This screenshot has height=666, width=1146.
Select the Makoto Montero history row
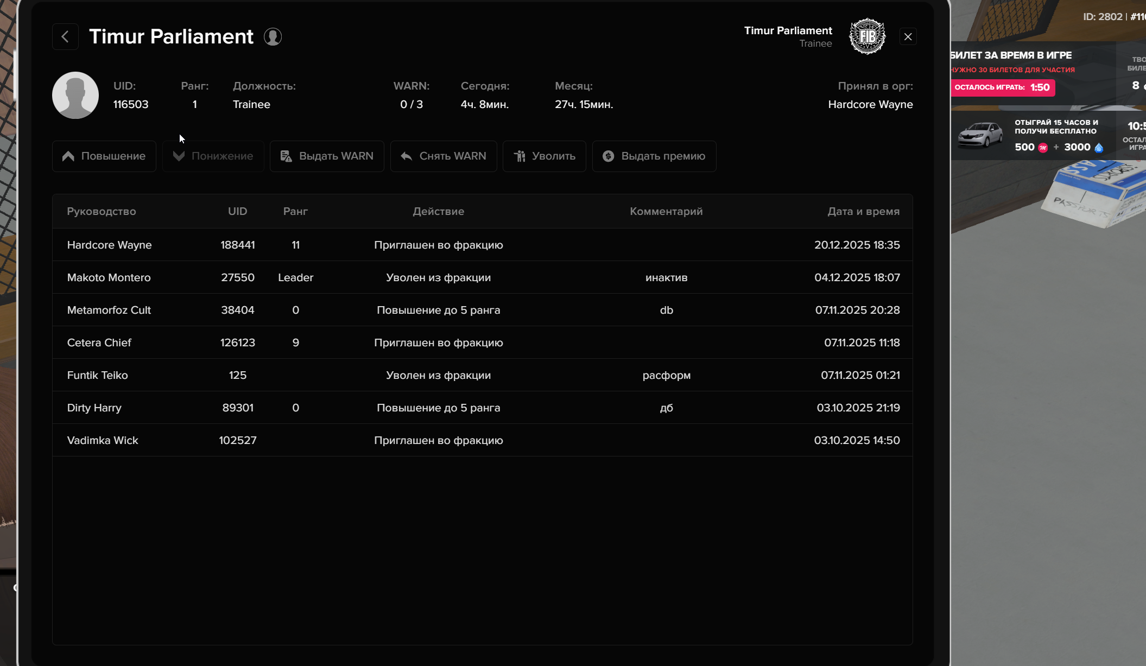tap(482, 277)
